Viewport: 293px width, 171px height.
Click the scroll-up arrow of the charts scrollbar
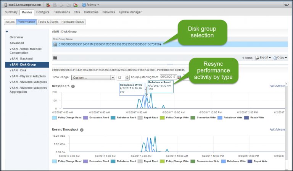click(x=287, y=84)
